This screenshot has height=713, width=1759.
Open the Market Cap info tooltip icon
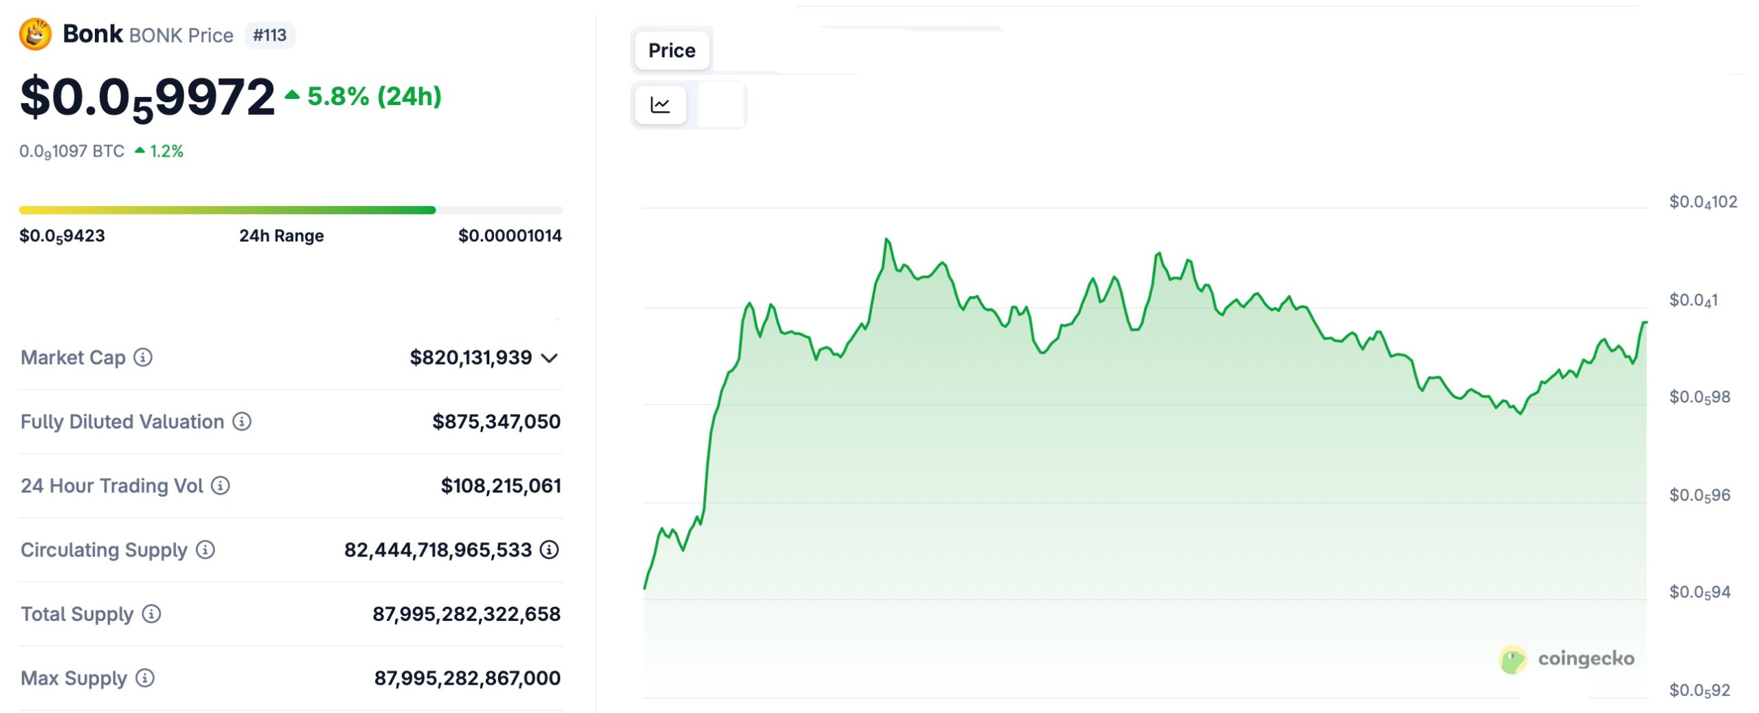(x=142, y=357)
